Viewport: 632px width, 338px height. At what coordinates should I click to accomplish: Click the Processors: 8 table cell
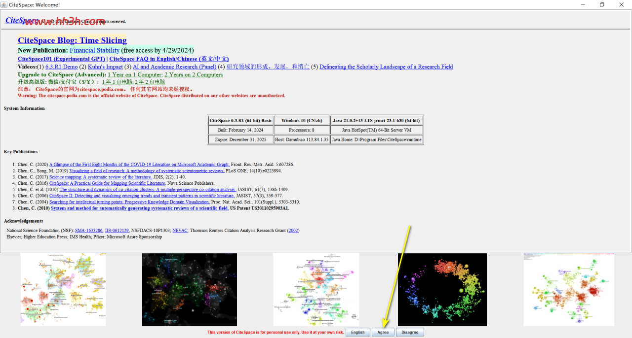click(302, 130)
